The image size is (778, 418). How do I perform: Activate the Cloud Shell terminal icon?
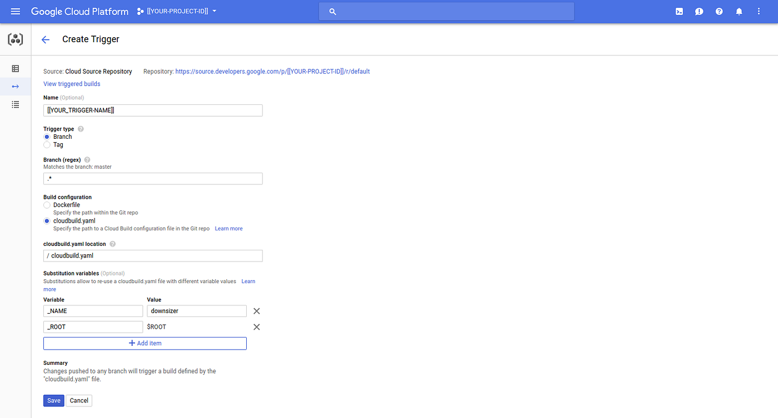pos(679,11)
